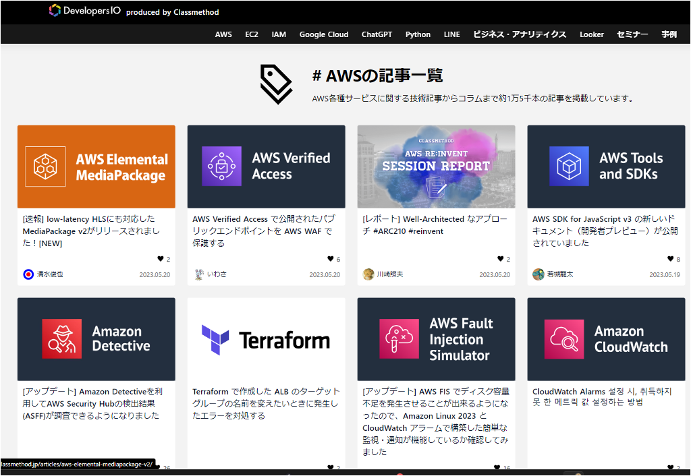Open the Verified Access AWS WAF article title
Viewport: 691px width, 476px height.
(264, 231)
